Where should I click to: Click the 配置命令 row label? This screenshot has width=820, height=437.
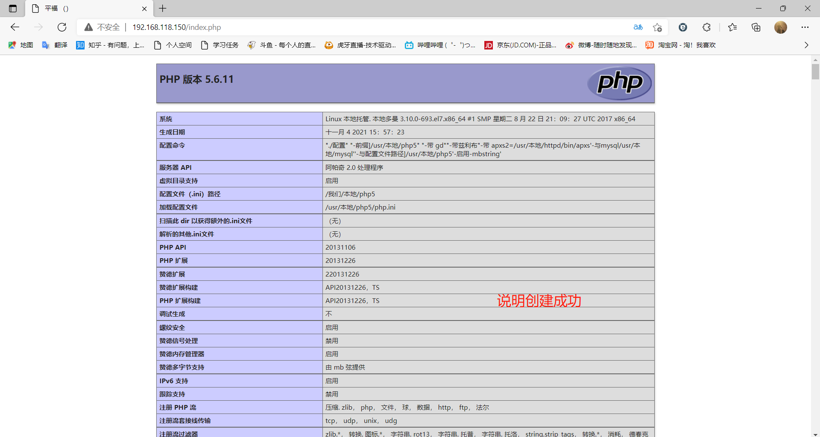click(x=172, y=146)
